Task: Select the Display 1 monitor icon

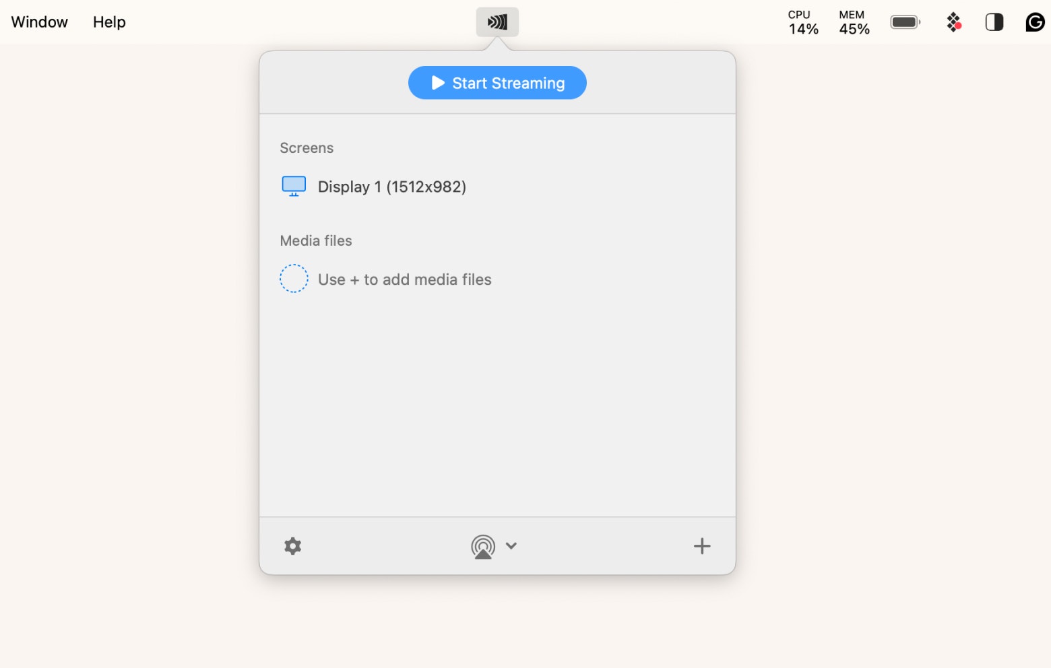Action: (x=294, y=187)
